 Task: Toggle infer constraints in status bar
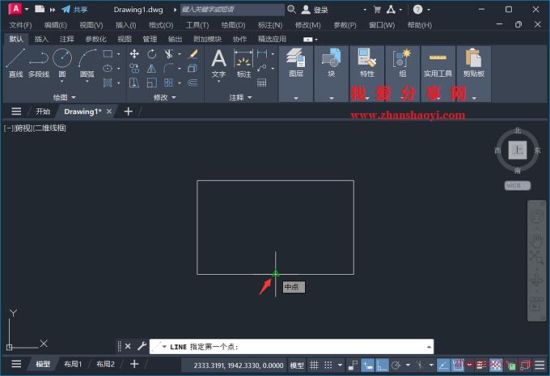(x=353, y=365)
